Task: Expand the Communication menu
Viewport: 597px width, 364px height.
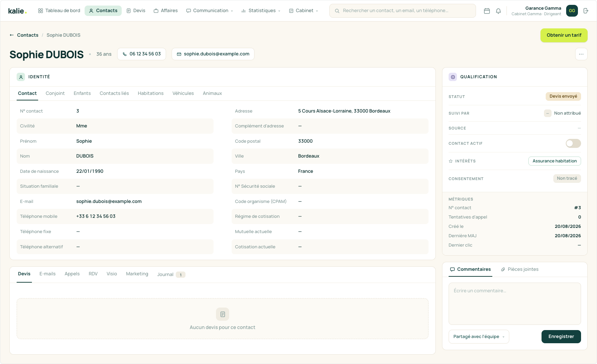Action: (x=210, y=11)
